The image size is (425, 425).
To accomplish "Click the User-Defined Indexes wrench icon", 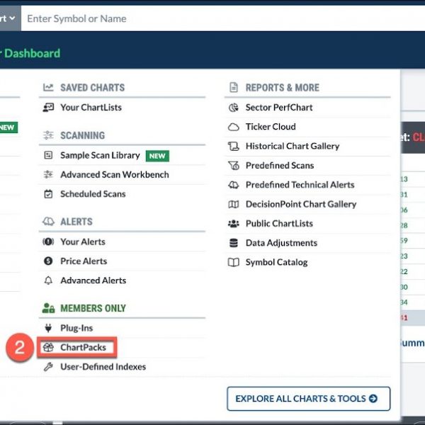I will (x=48, y=367).
